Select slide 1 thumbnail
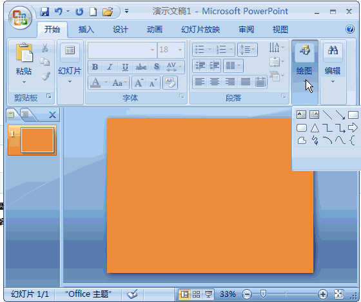The height and width of the screenshot is (302, 361). tap(32, 140)
